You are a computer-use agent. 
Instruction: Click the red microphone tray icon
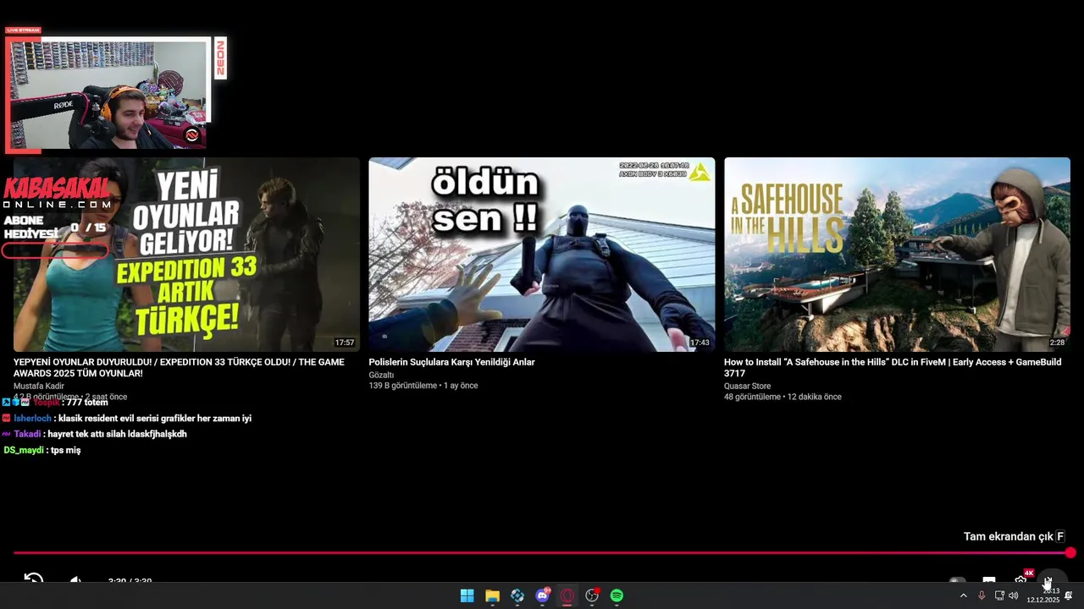coord(982,595)
